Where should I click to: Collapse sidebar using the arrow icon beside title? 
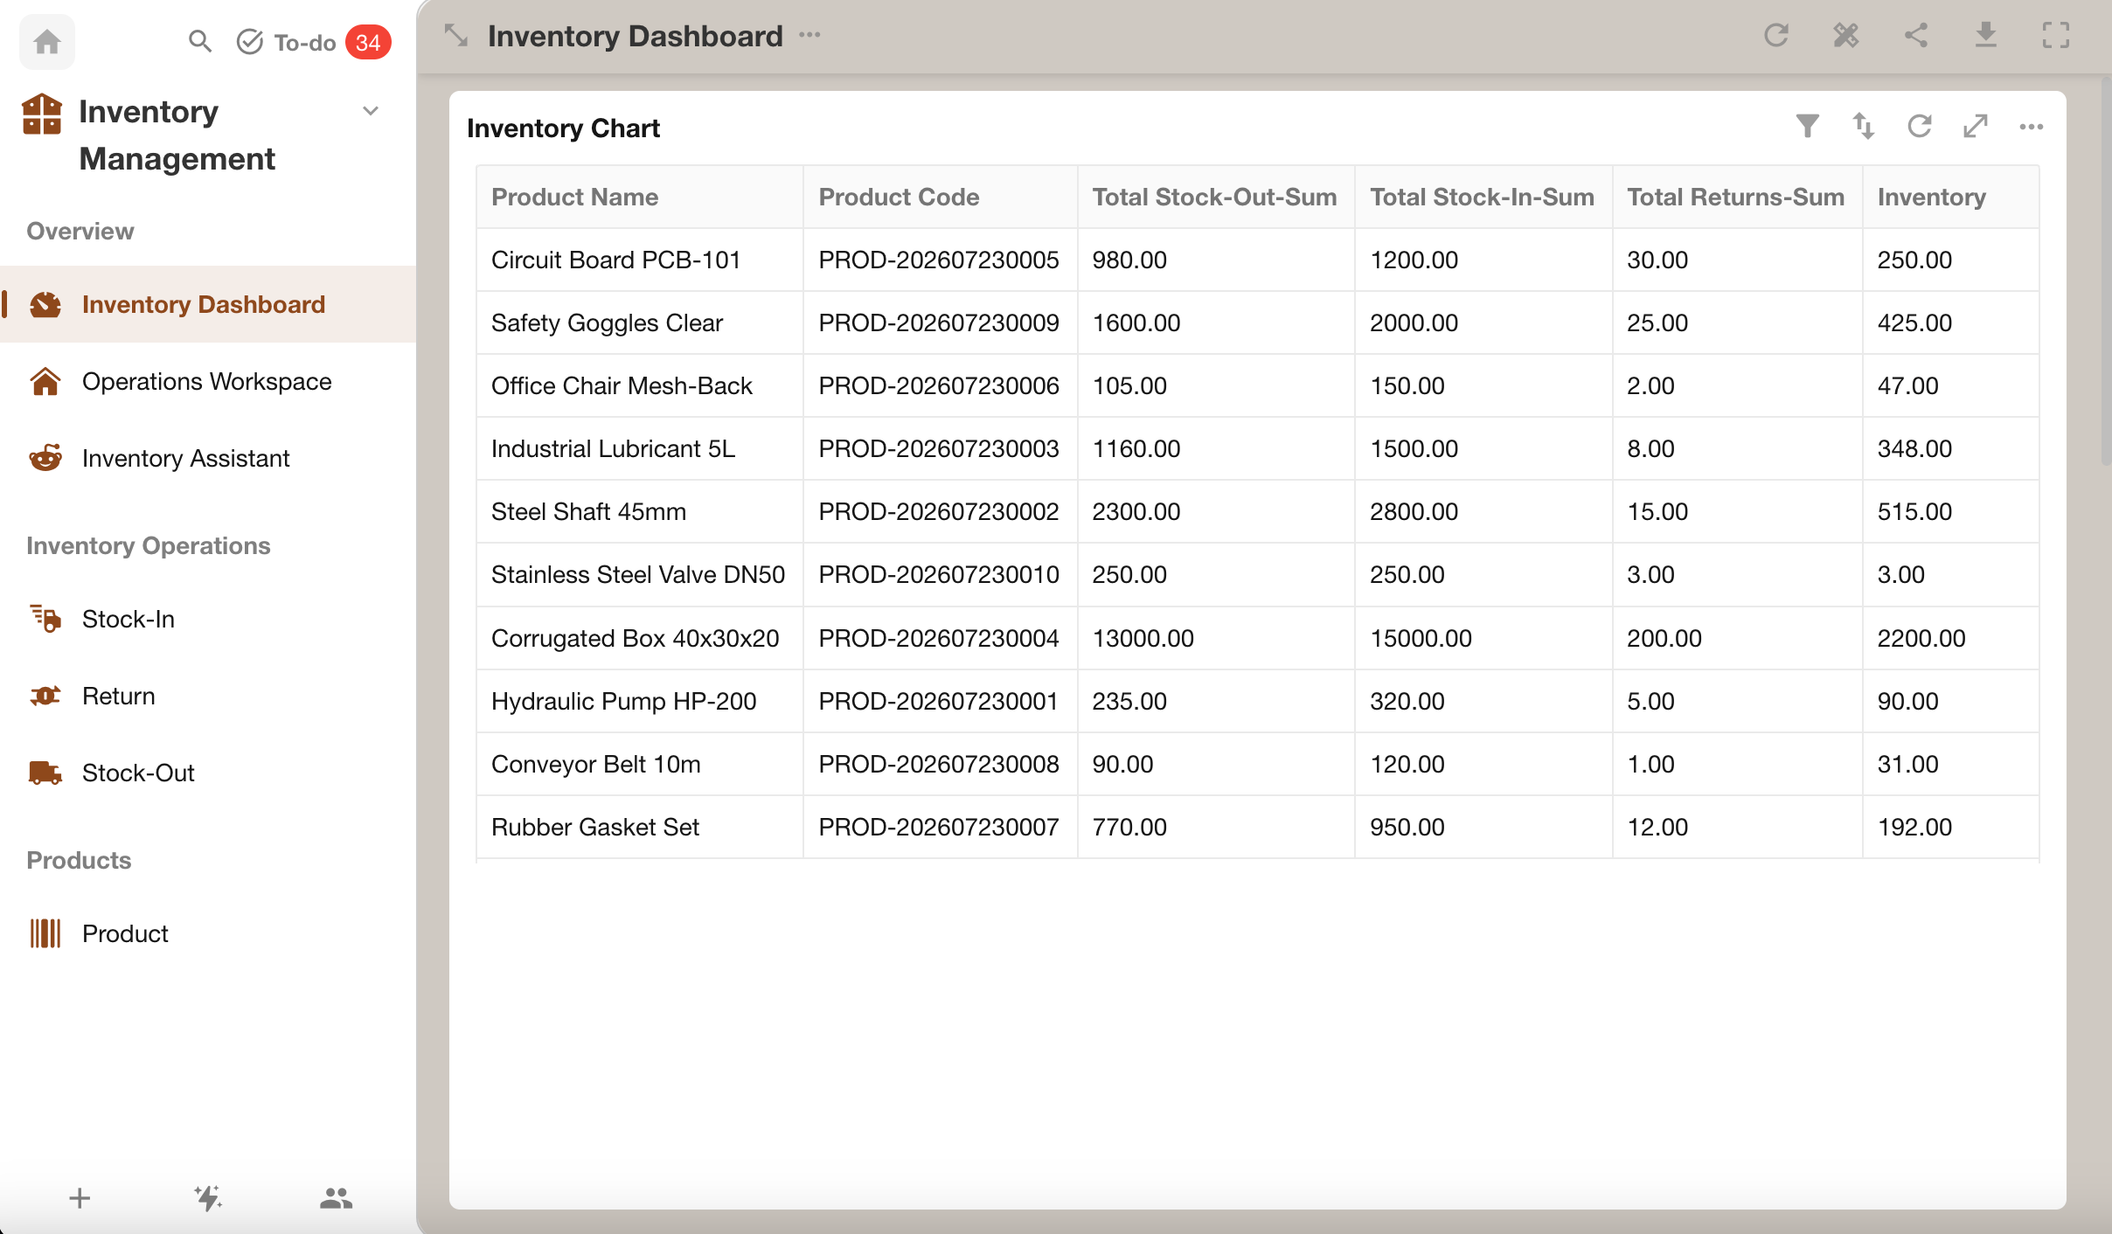click(x=456, y=36)
